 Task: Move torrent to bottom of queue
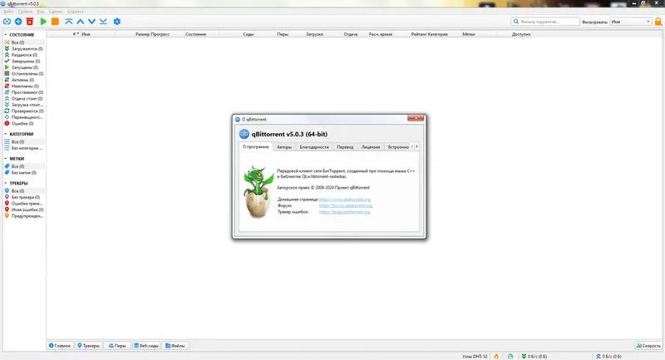pyautogui.click(x=103, y=22)
